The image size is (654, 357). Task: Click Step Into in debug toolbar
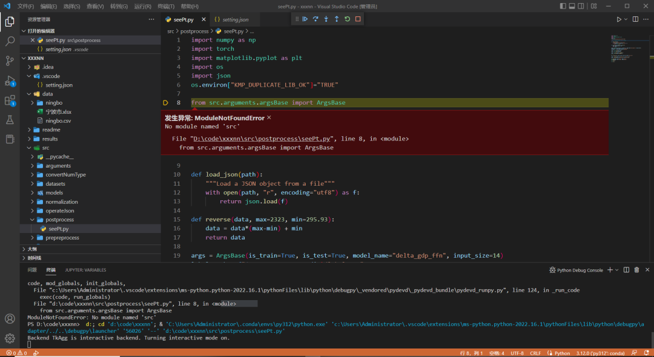tap(326, 19)
